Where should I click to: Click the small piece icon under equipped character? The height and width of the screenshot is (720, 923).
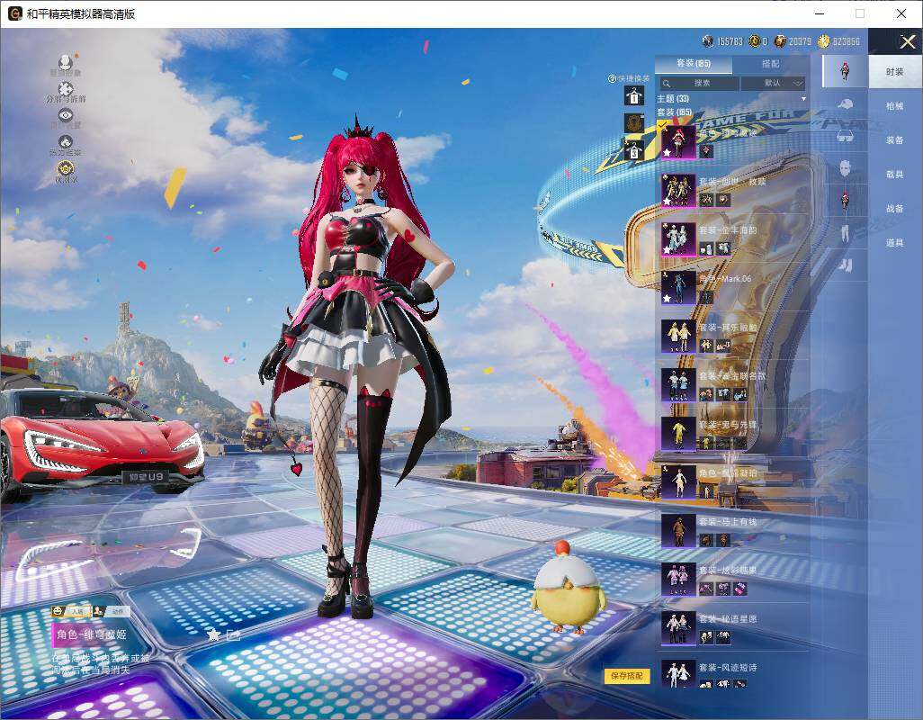pos(706,152)
